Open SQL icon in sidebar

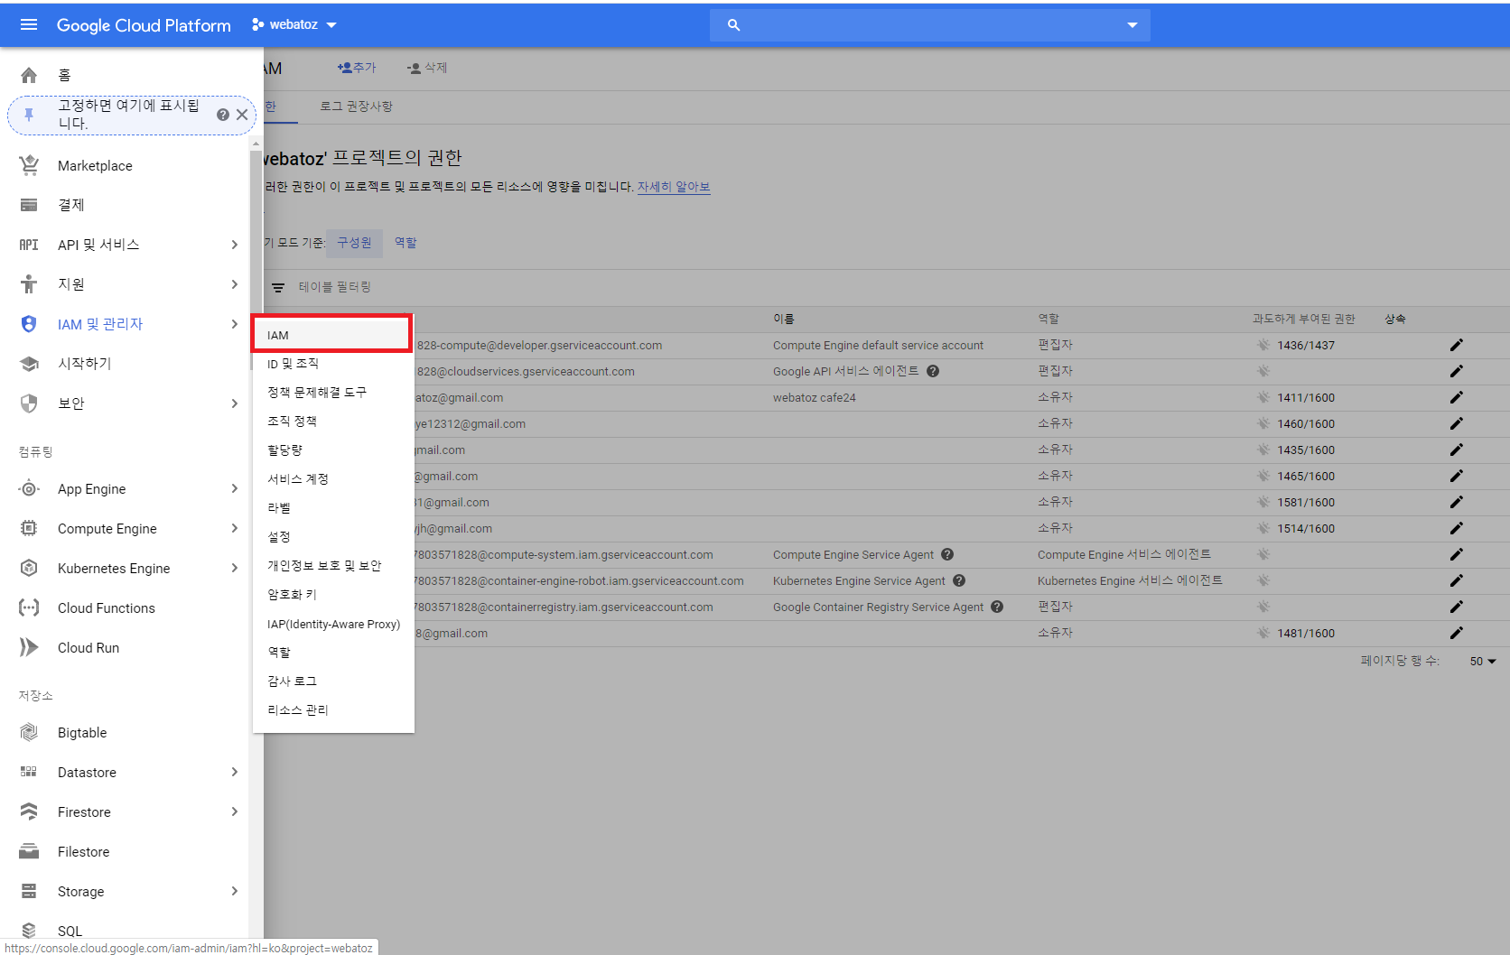(29, 931)
